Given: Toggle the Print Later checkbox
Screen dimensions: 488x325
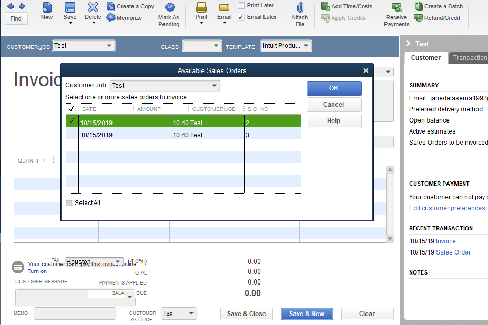Looking at the screenshot, I should click(x=241, y=5).
